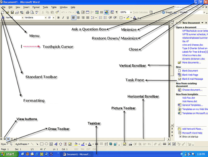The width and height of the screenshot is (208, 157).
Task: Click the Fill Color bucket in Draw toolbar
Action: pos(76,144)
